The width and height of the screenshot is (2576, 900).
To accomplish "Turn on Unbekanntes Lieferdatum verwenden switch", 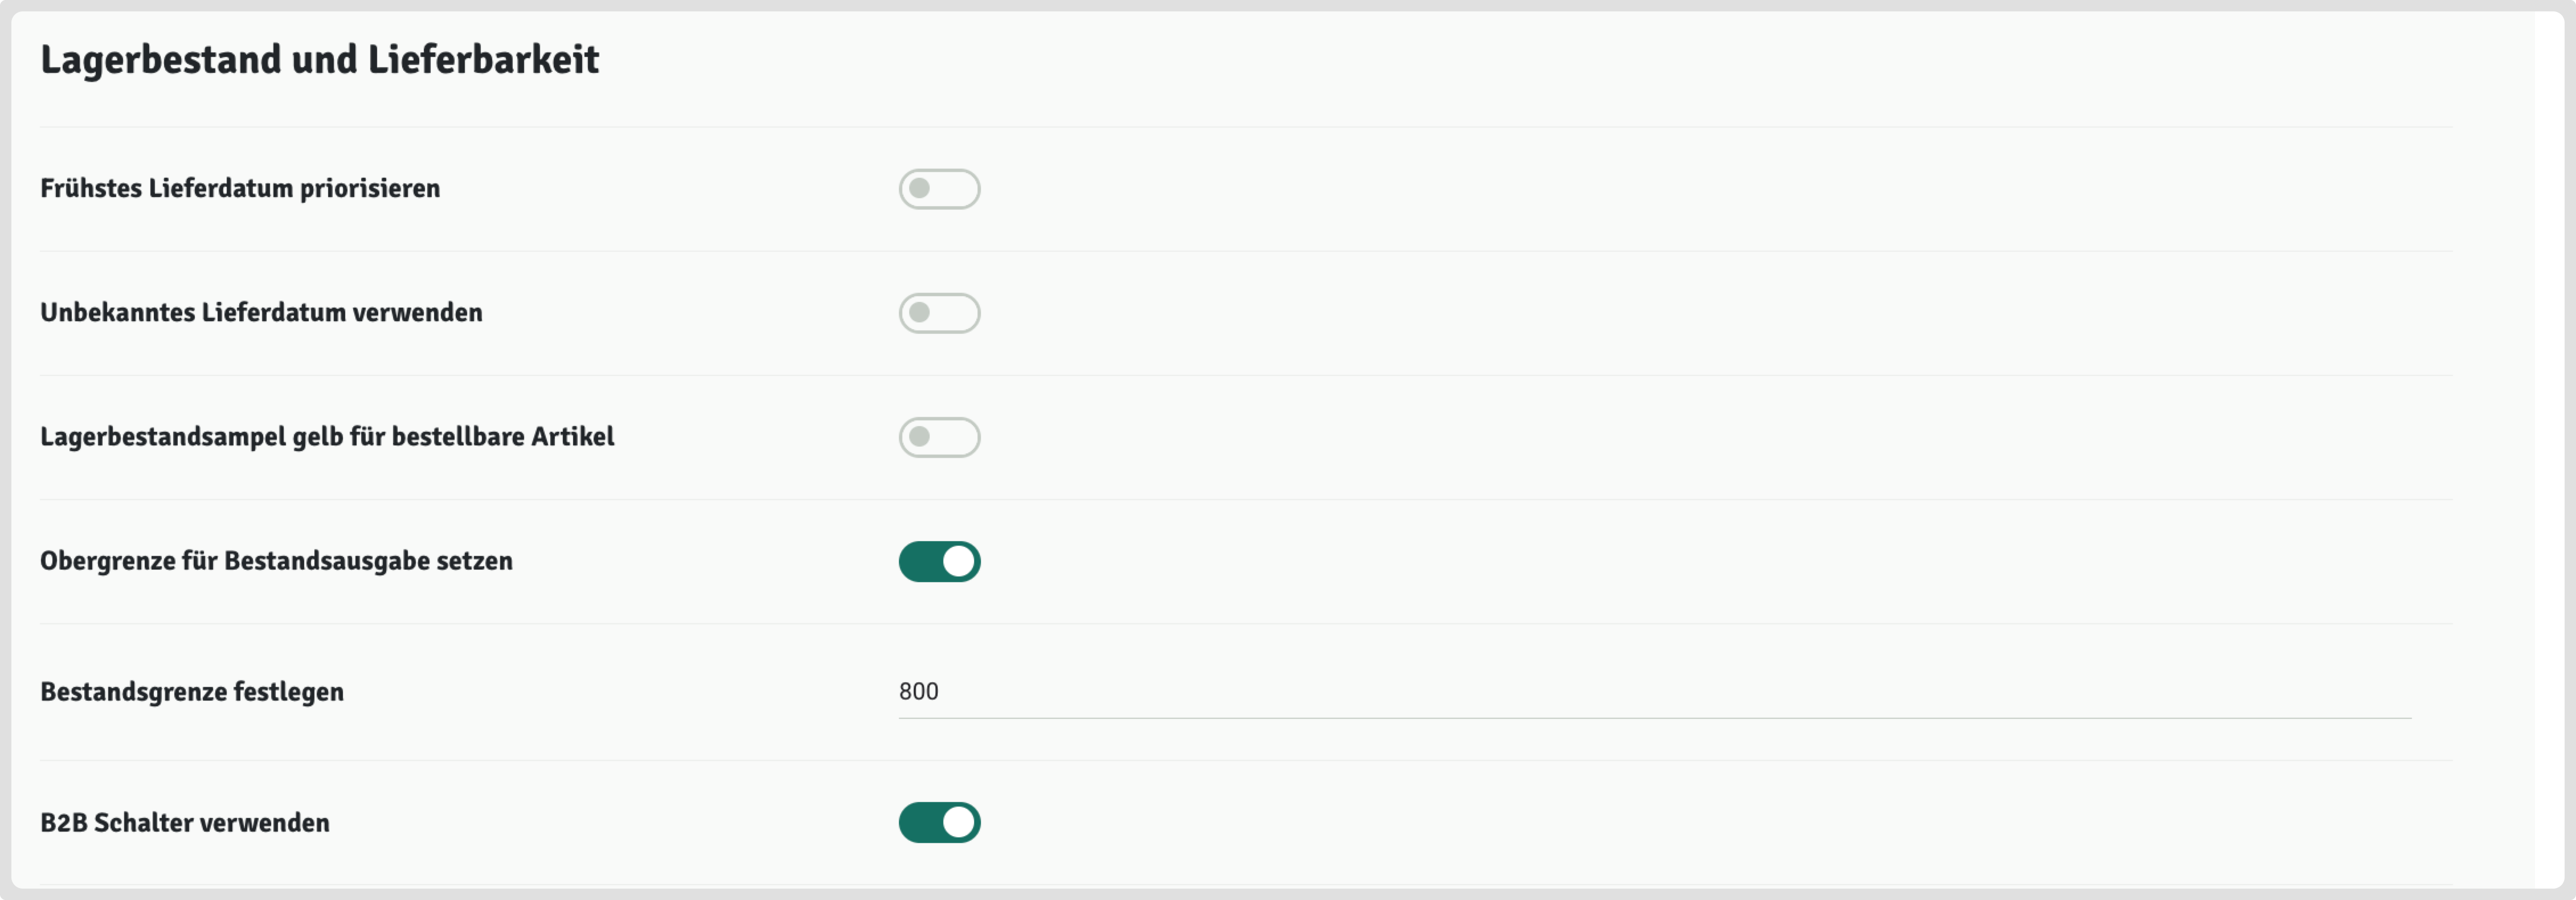I will pos(939,313).
